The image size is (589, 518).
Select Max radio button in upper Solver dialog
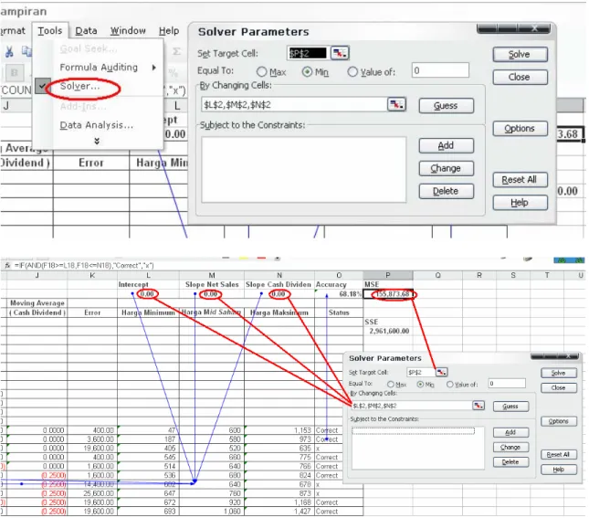click(262, 72)
